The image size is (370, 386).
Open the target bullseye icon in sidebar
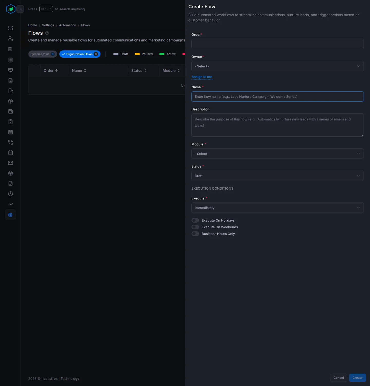[x=11, y=173]
